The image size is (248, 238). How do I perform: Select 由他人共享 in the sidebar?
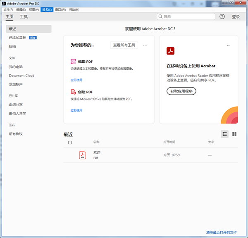(x=17, y=113)
